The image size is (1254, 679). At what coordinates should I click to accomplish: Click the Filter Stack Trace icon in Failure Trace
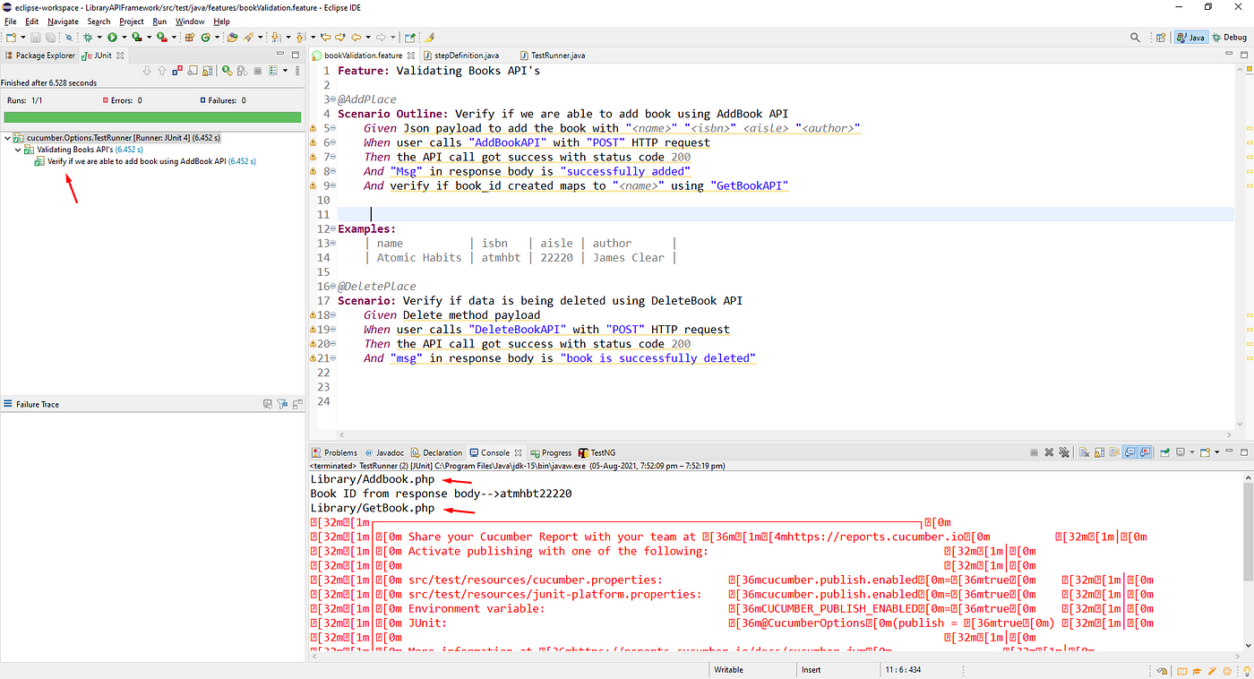pos(282,404)
